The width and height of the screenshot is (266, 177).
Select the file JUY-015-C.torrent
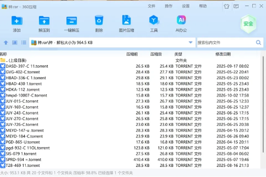(x=22, y=101)
